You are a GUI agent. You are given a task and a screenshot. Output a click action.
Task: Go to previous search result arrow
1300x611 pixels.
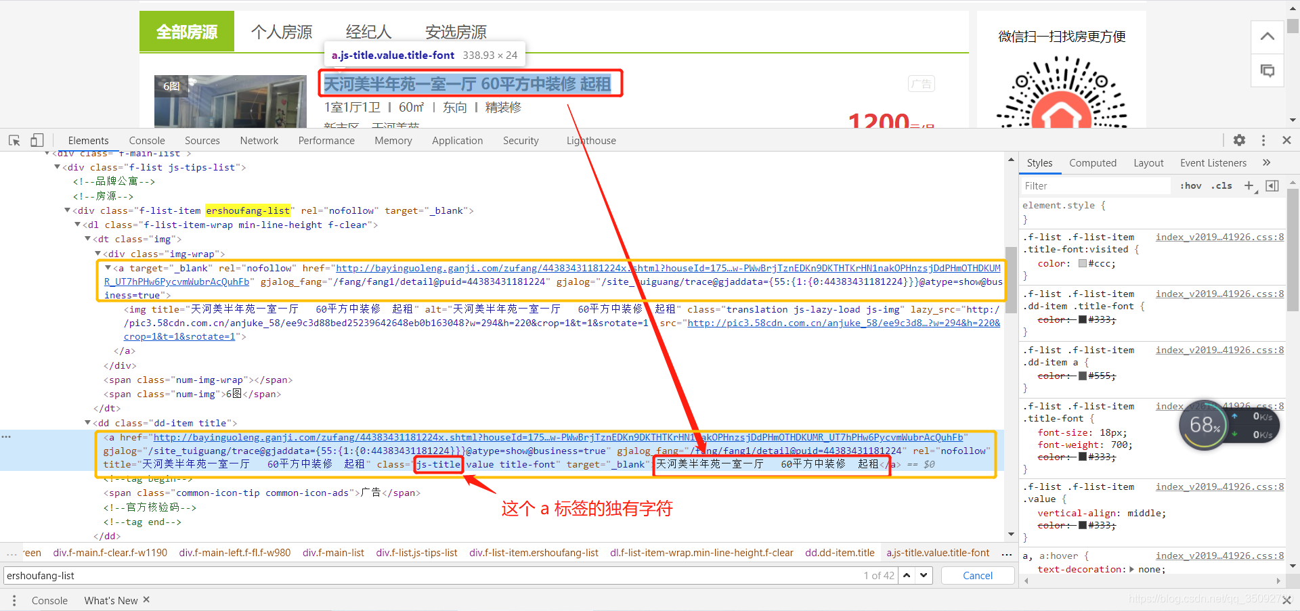point(907,575)
